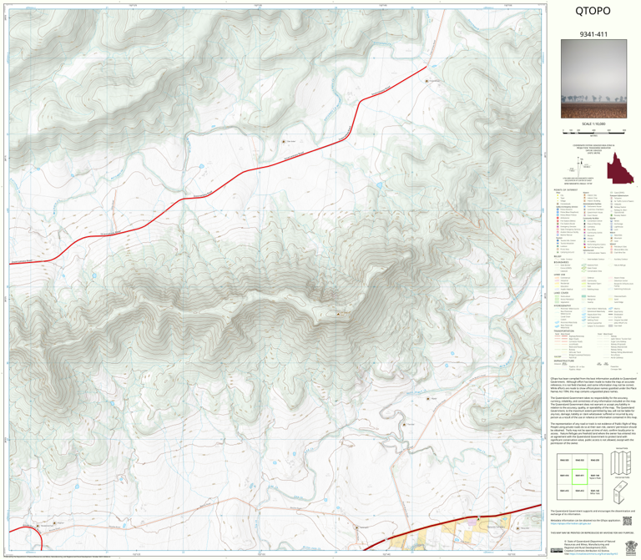The height and width of the screenshot is (560, 641).
Task: Click the vertical folds diagram
Action: [x=621, y=462]
